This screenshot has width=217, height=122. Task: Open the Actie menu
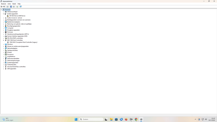point(9,4)
